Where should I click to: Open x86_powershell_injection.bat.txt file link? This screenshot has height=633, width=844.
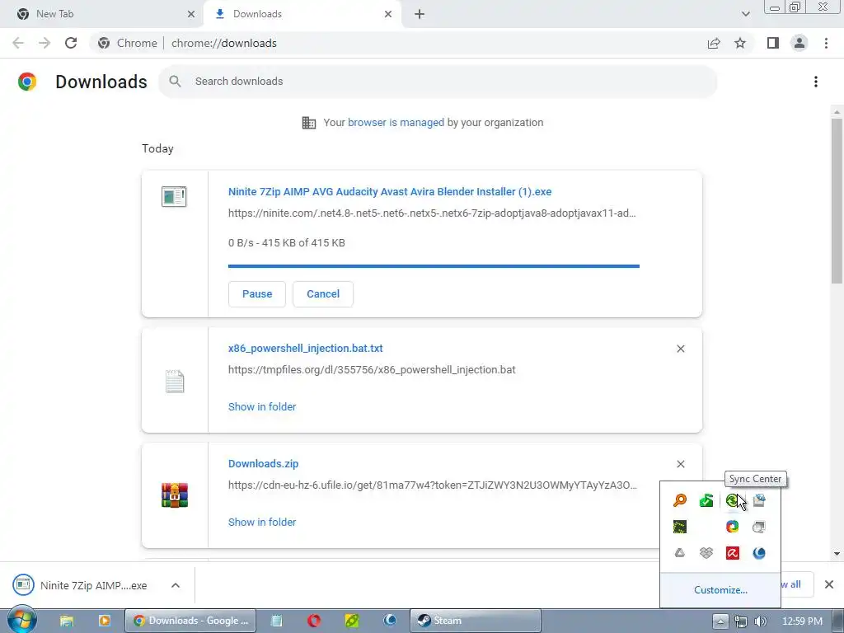pyautogui.click(x=305, y=349)
